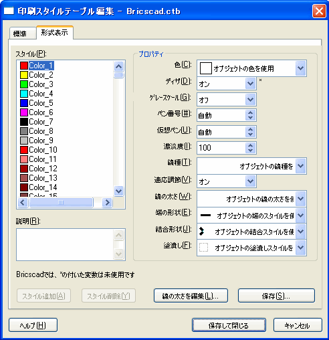
Task: Click the style list scroll down arrow
Action: (118, 191)
